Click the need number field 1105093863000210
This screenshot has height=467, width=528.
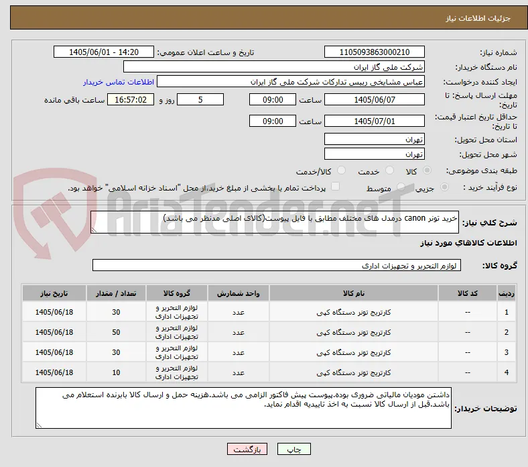click(x=375, y=52)
